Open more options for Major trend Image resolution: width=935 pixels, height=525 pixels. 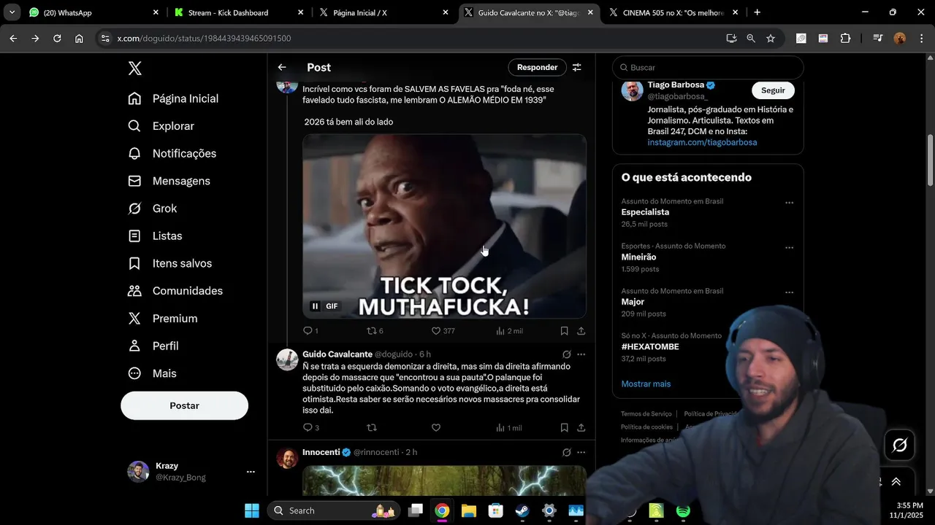(x=789, y=292)
